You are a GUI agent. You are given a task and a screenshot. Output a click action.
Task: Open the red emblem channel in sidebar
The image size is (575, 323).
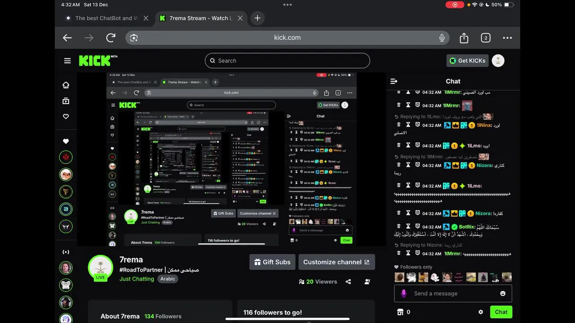point(66,157)
